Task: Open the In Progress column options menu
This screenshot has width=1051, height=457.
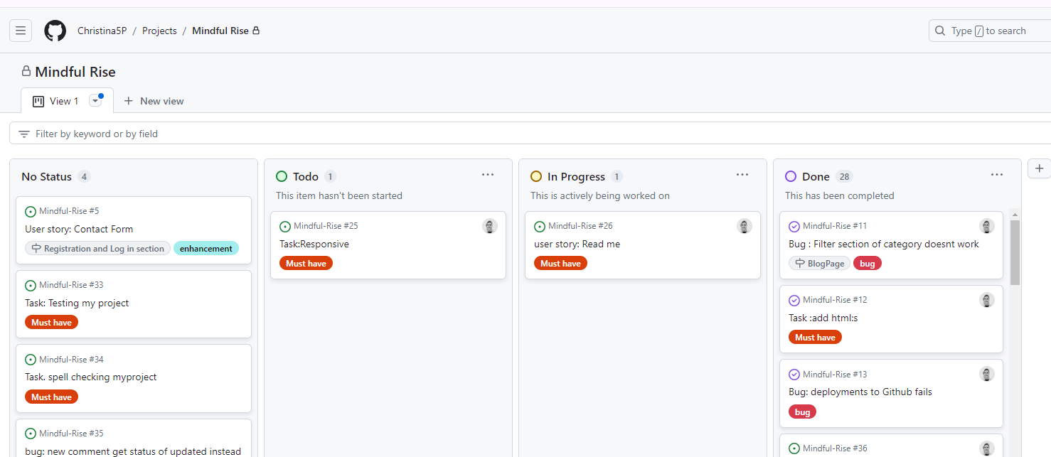Action: [x=742, y=175]
